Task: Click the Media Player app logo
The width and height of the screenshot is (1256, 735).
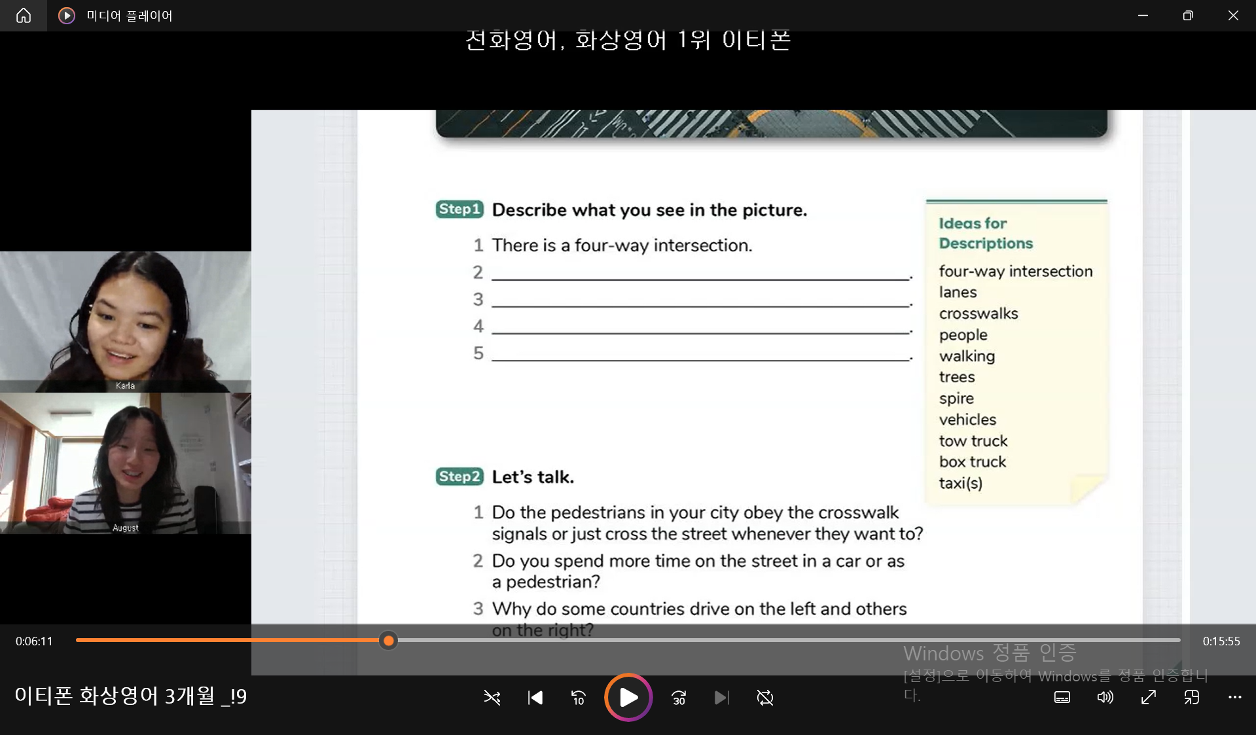Action: [67, 16]
